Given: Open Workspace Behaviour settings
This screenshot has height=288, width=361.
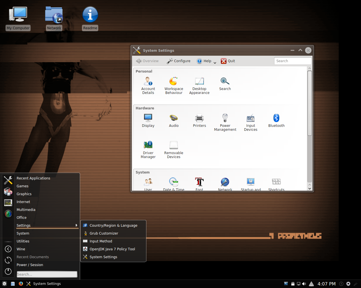Looking at the screenshot, I should [174, 85].
